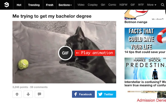The height and width of the screenshot is (104, 166).
Task: Share post on Twitter
Action: pos(107,94)
